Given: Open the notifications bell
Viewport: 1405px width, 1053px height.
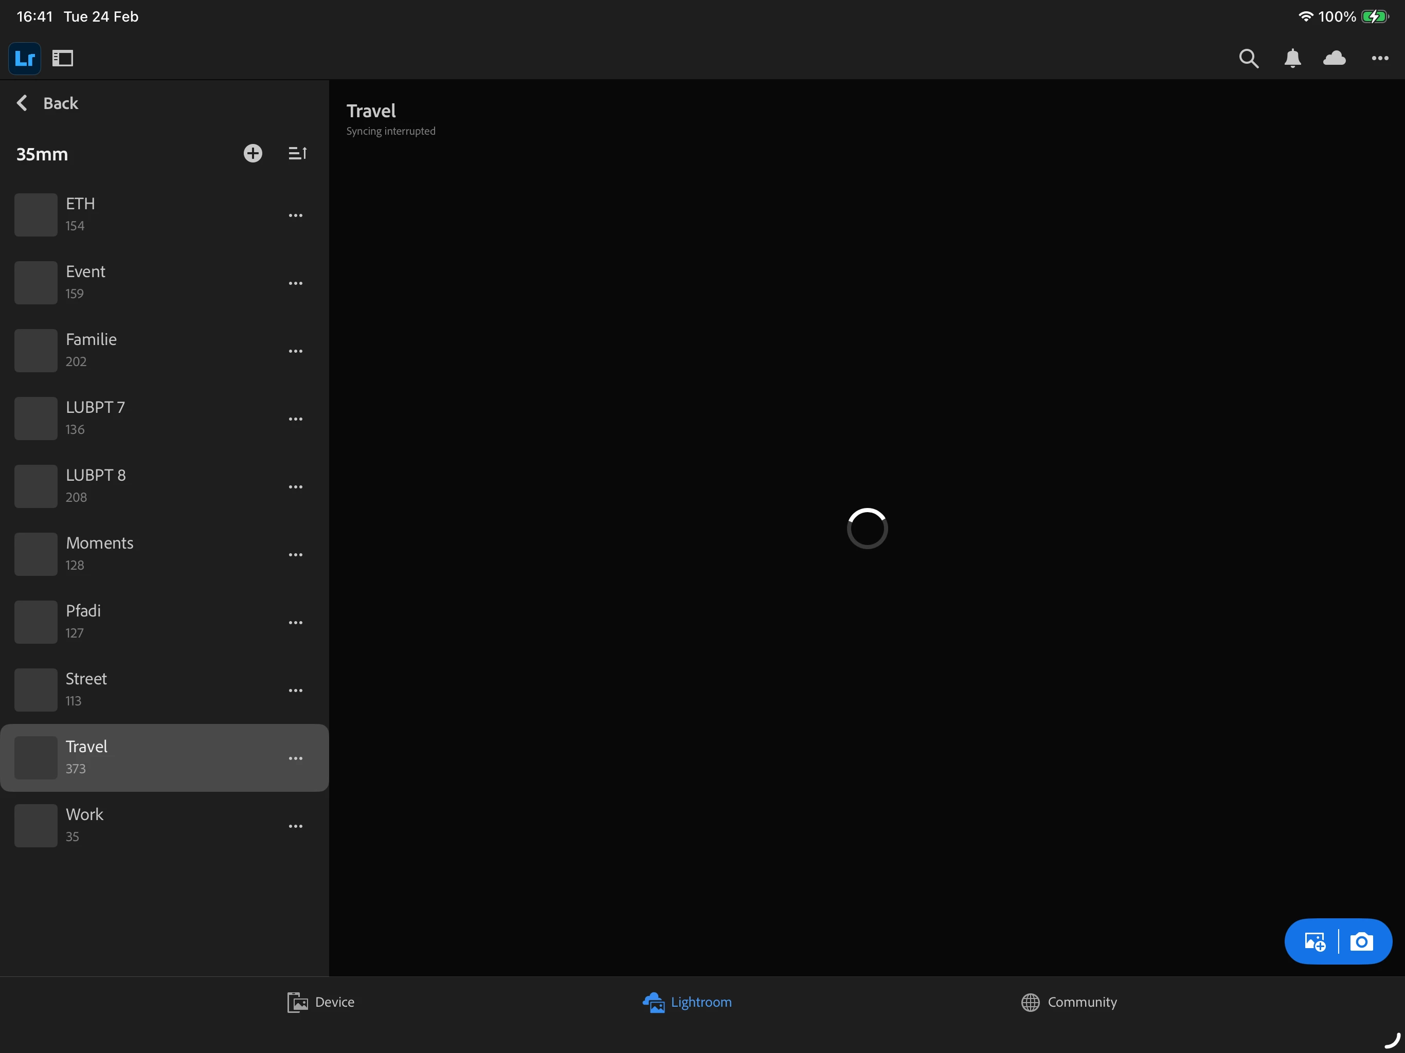Looking at the screenshot, I should (1292, 59).
